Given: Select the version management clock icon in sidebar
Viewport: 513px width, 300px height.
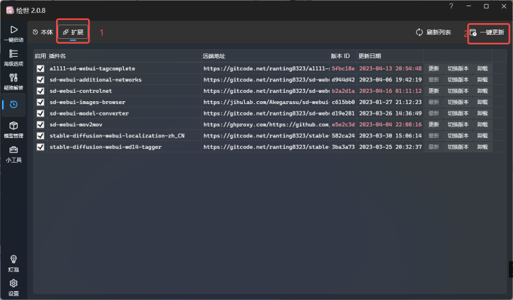Looking at the screenshot, I should pyautogui.click(x=13, y=105).
